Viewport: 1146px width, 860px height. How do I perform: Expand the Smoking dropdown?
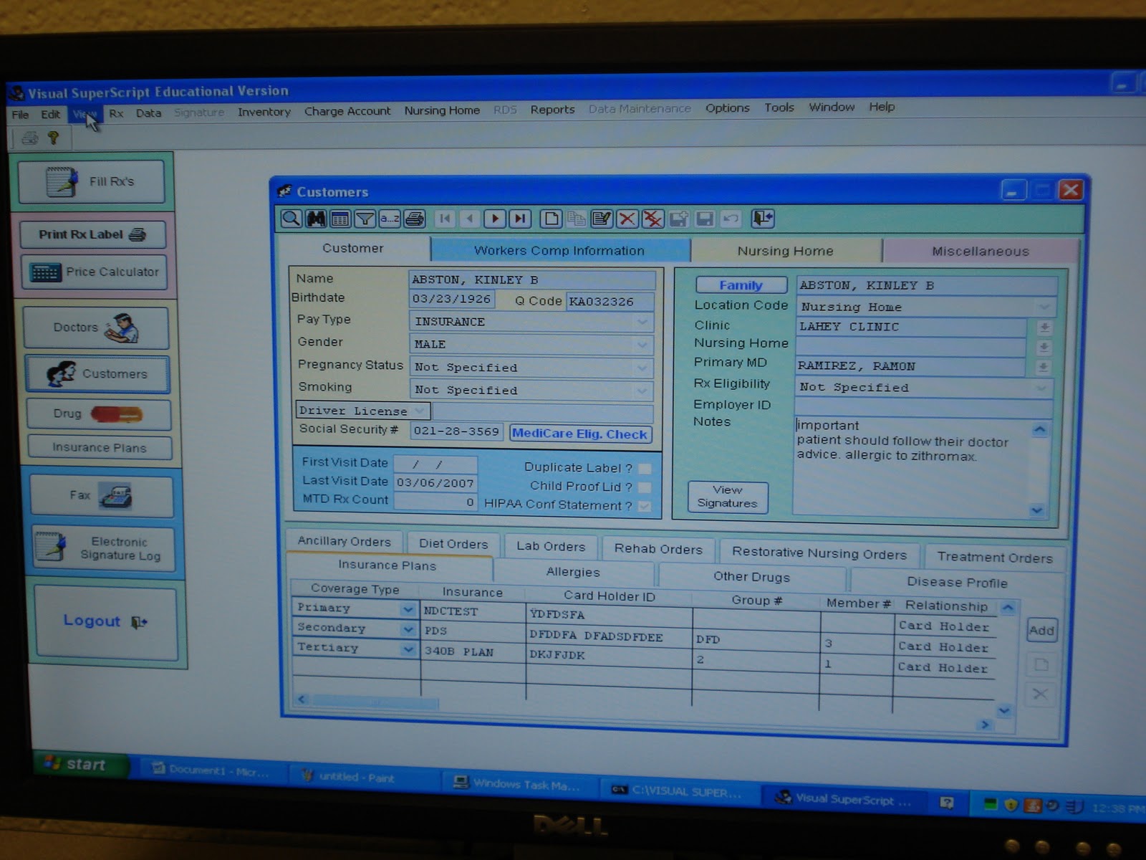pyautogui.click(x=642, y=391)
